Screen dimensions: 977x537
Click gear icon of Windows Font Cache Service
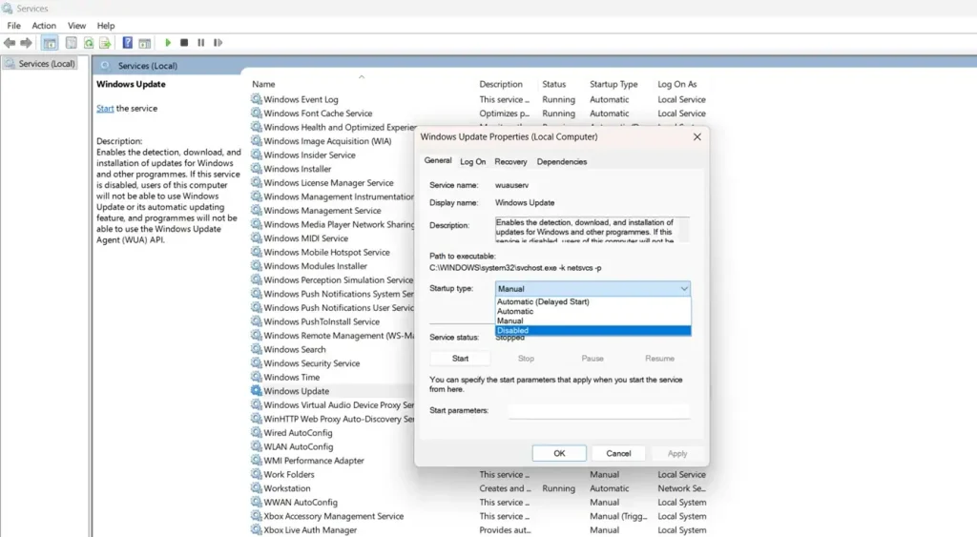pos(256,113)
